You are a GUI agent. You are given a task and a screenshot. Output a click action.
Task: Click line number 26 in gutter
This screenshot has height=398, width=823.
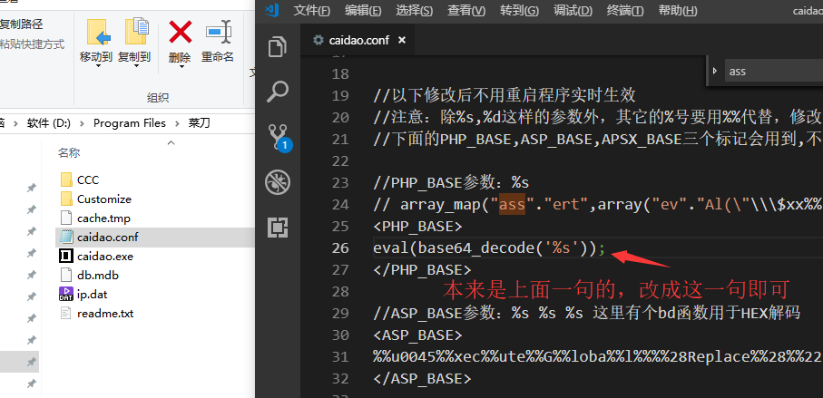pyautogui.click(x=340, y=248)
